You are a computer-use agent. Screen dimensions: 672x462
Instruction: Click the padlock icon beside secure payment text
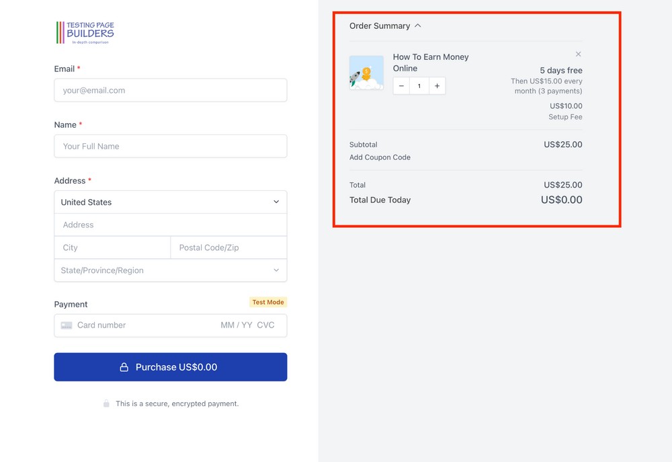coord(106,403)
